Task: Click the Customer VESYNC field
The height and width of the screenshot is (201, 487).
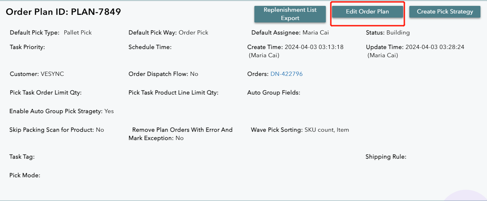Action: pyautogui.click(x=37, y=74)
